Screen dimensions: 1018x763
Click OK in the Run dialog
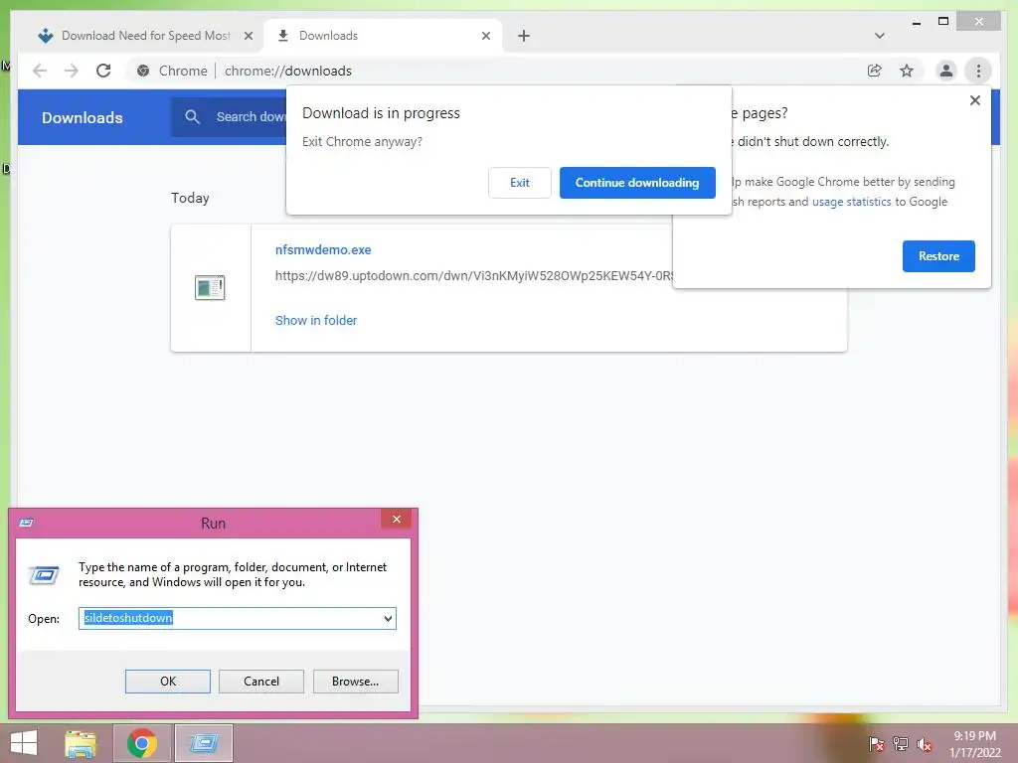pos(167,682)
